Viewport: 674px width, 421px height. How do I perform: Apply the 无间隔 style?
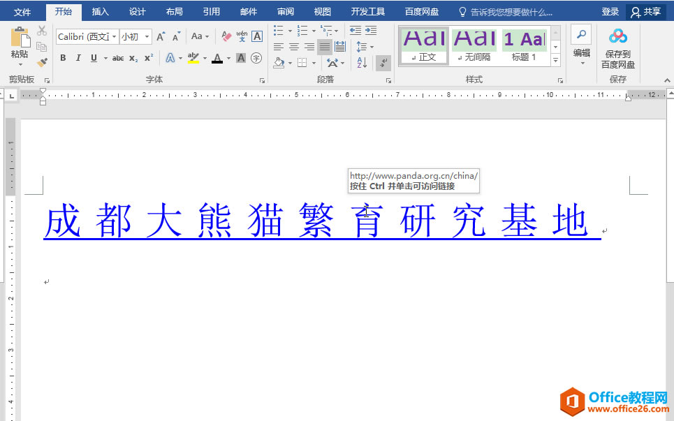474,46
